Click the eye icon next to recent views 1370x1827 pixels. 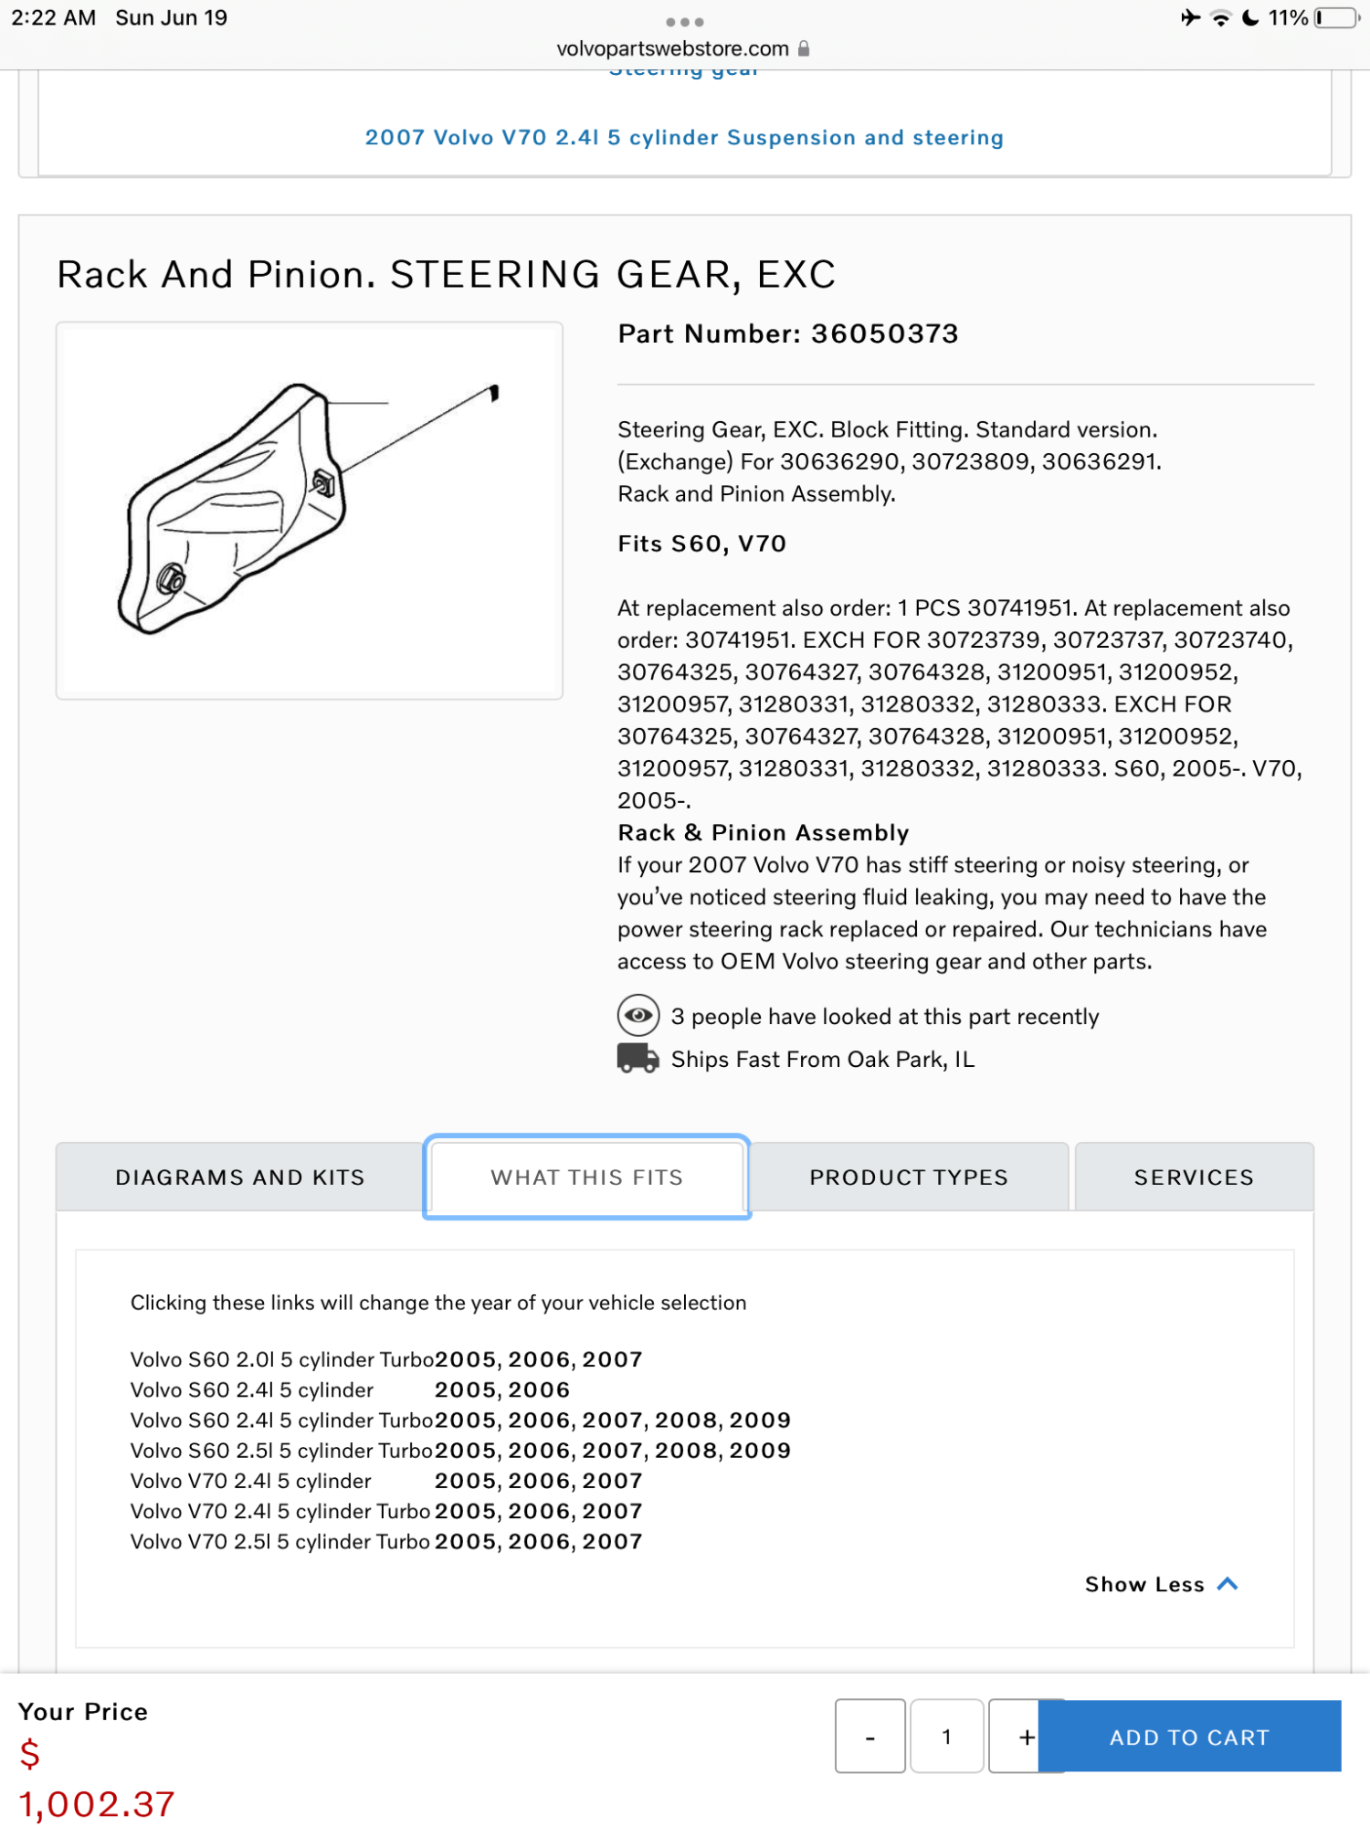point(638,1016)
